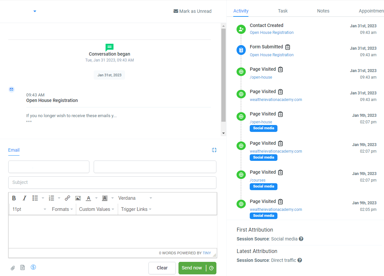The image size is (384, 276).
Task: Request a payment using the dollar icon
Action: [33, 267]
